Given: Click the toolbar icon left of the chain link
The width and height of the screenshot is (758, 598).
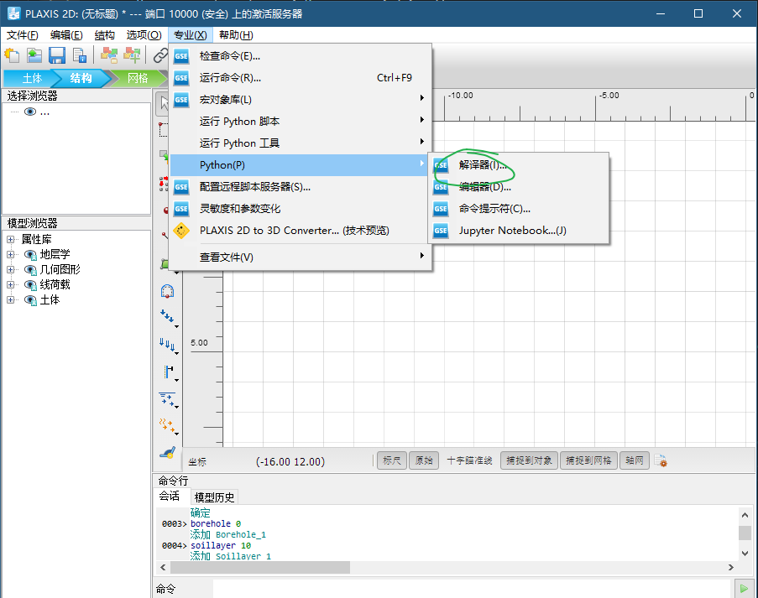Looking at the screenshot, I should click(132, 55).
